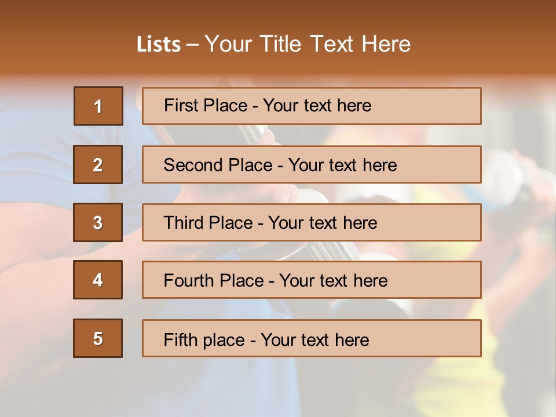Screen dimensions: 556x417
Task: Click the word Fifth in list item five
Action: pyautogui.click(x=180, y=339)
